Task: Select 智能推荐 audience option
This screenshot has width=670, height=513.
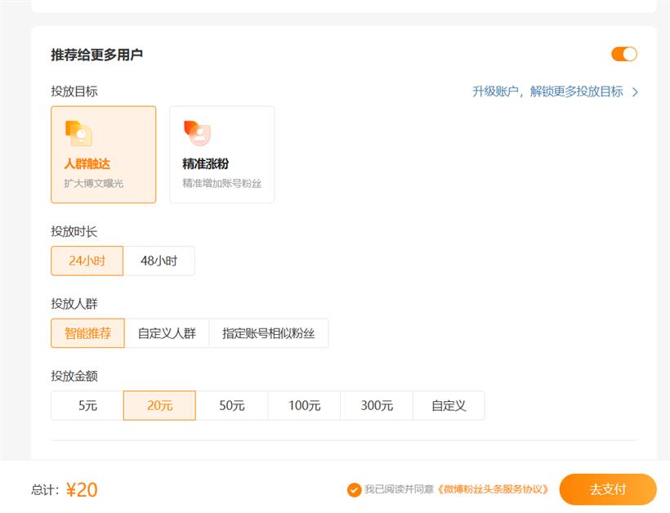Action: point(87,333)
